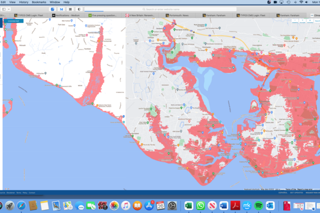320x213 pixels.
Task: Open App Store from the Dock
Action: (x=149, y=206)
